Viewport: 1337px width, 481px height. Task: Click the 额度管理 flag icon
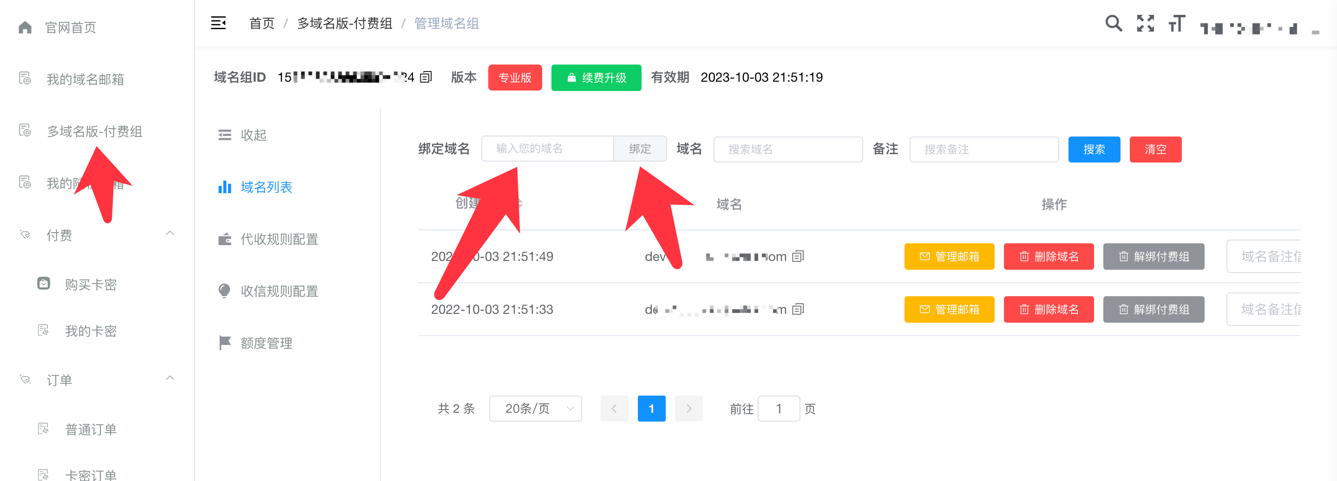[225, 343]
